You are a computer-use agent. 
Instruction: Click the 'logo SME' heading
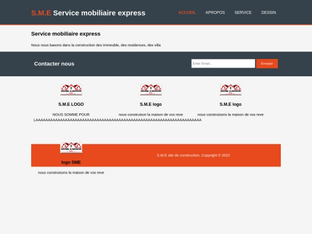click(x=71, y=162)
